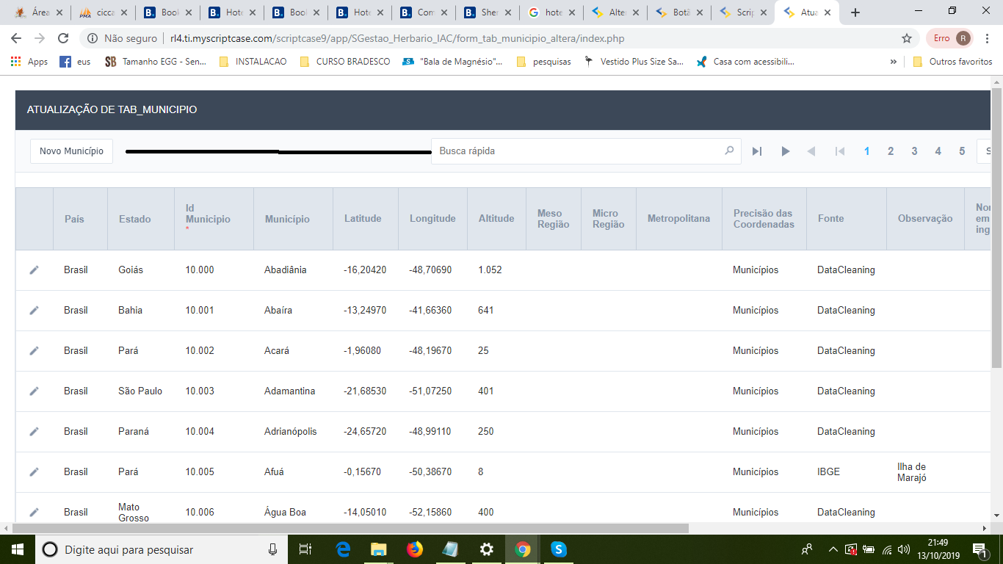Click the edit pencil for Adamantina row
Screen dimensions: 1003x564
tap(34, 391)
